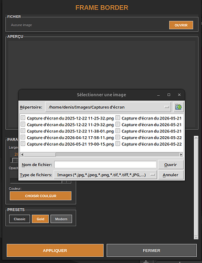202x263 pixels.
Task: Select the Gold preset
Action: (40, 219)
